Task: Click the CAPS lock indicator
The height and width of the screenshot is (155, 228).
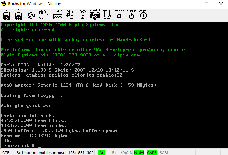Action: click(x=152, y=153)
